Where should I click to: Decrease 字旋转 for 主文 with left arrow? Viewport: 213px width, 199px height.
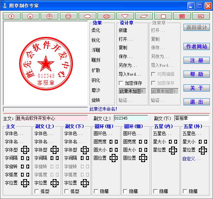(x=22, y=166)
